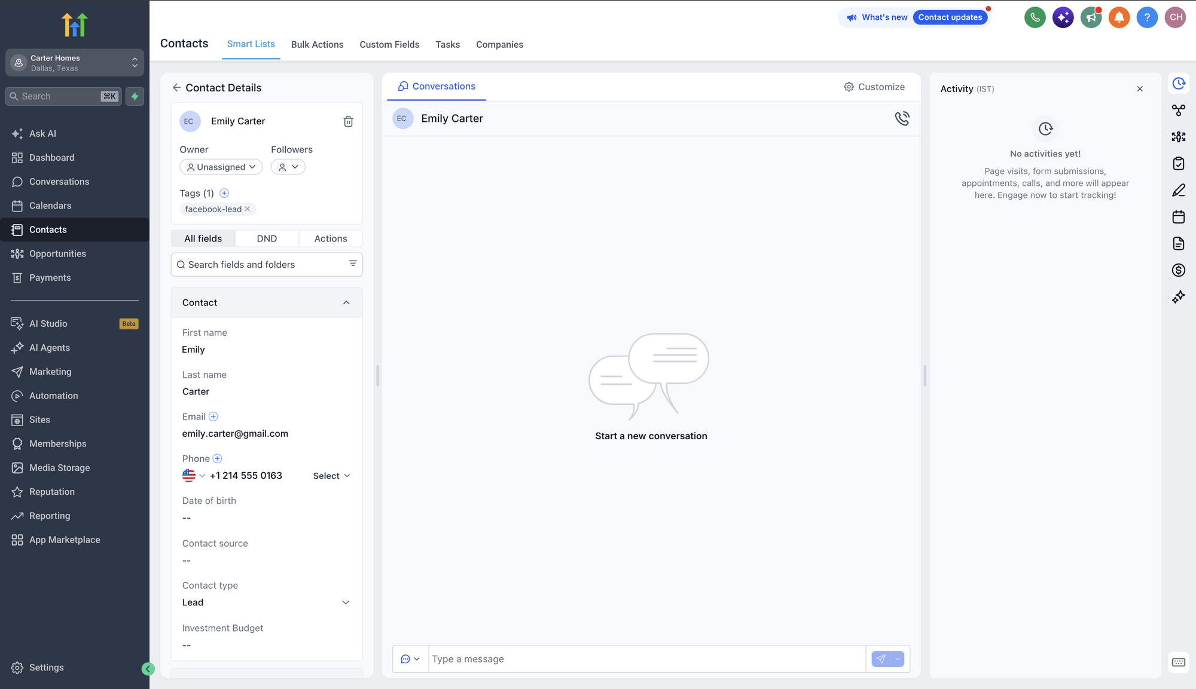Switch to the DND tab
Viewport: 1196px width, 689px height.
(x=267, y=238)
